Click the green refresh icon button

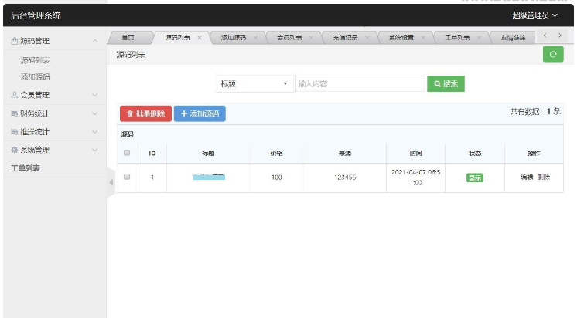click(x=553, y=54)
